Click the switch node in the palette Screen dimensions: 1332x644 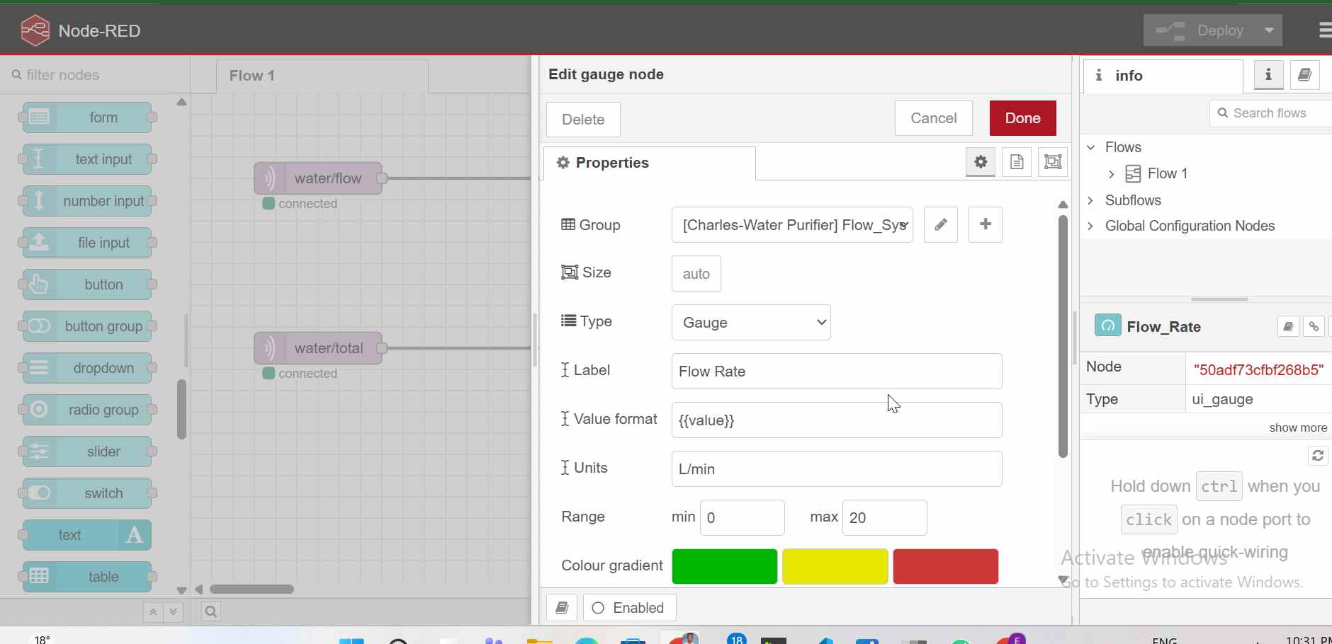[87, 493]
